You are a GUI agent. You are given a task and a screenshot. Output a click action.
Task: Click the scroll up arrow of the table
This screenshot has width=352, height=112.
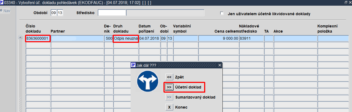tap(20, 37)
